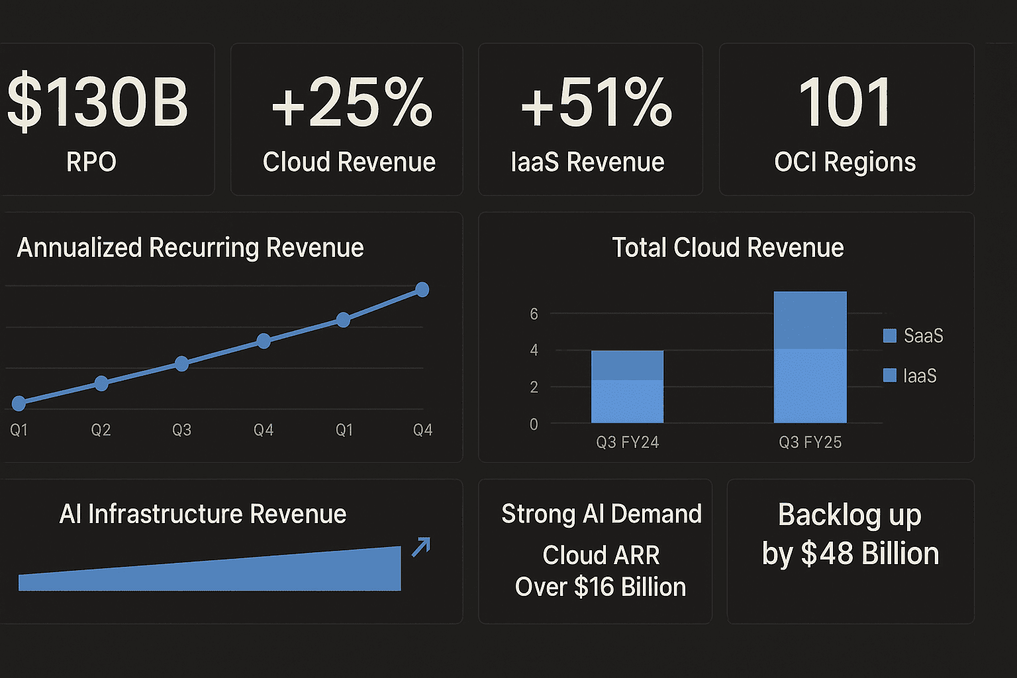Viewport: 1017px width, 678px height.
Task: Open the 101 OCI Regions card
Action: point(846,120)
